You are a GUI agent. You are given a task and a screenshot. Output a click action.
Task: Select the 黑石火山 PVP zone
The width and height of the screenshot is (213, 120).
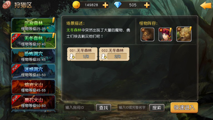click(x=33, y=102)
